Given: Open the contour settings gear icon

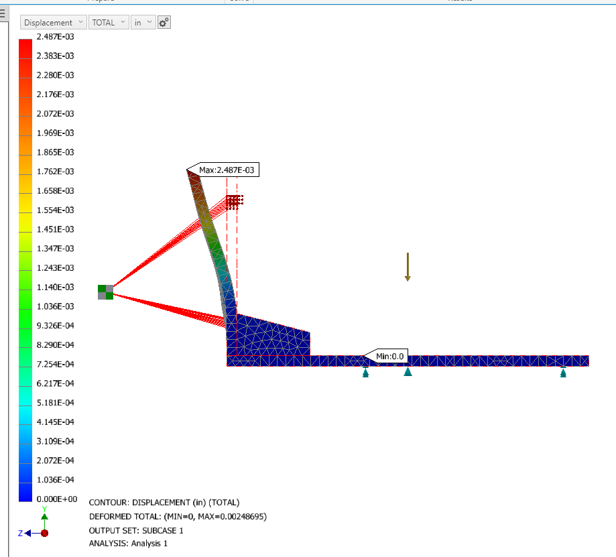Looking at the screenshot, I should tap(164, 22).
